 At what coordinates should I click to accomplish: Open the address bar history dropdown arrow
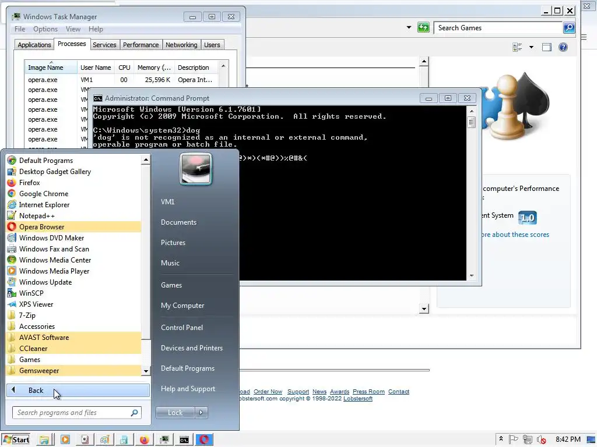(409, 27)
